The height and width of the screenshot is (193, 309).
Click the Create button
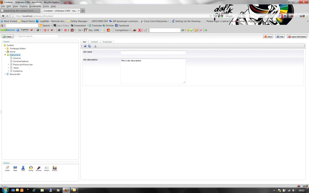[8, 36]
